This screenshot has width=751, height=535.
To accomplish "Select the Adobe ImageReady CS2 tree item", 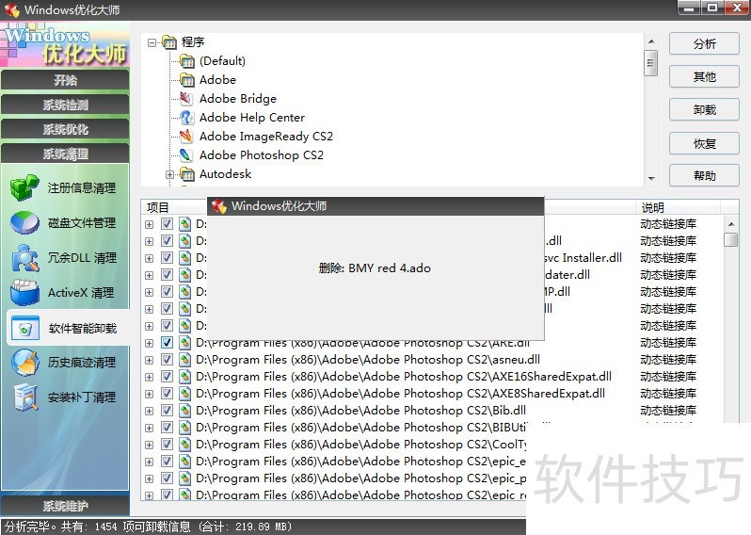I will coord(265,137).
